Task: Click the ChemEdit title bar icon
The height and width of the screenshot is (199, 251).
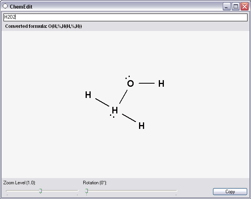Action: [x=5, y=6]
